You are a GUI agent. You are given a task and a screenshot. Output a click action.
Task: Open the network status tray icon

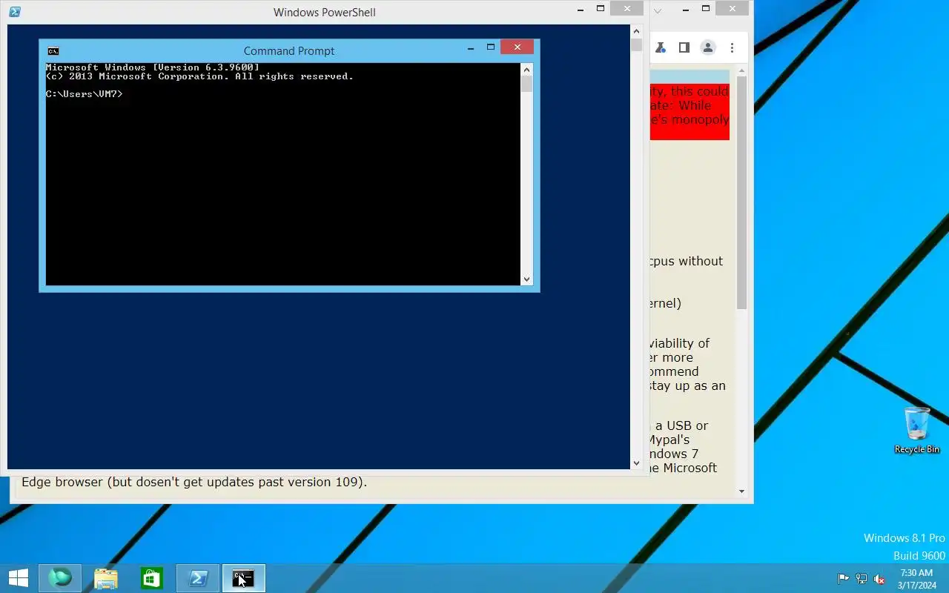(862, 579)
